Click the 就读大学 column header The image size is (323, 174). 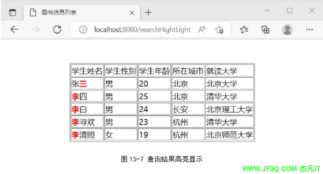[229, 71]
